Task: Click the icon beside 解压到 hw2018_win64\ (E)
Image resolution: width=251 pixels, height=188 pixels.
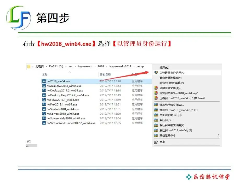Action: (x=156, y=130)
